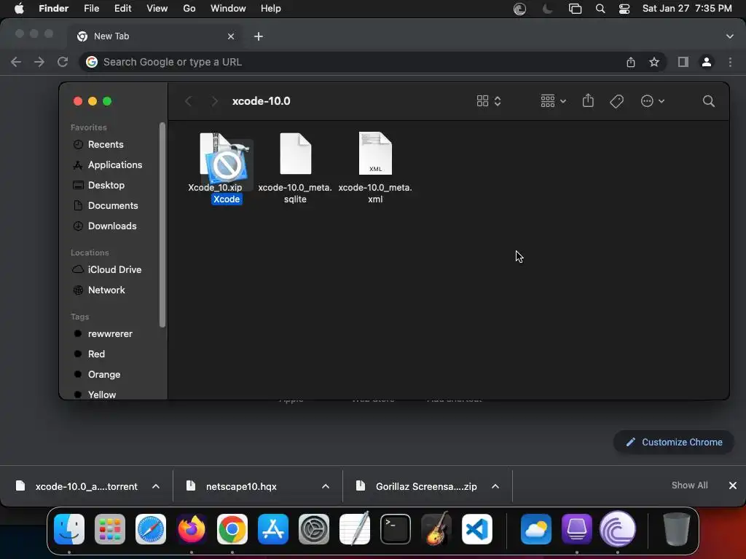Image resolution: width=746 pixels, height=559 pixels.
Task: Open the View menu
Action: [x=157, y=9]
